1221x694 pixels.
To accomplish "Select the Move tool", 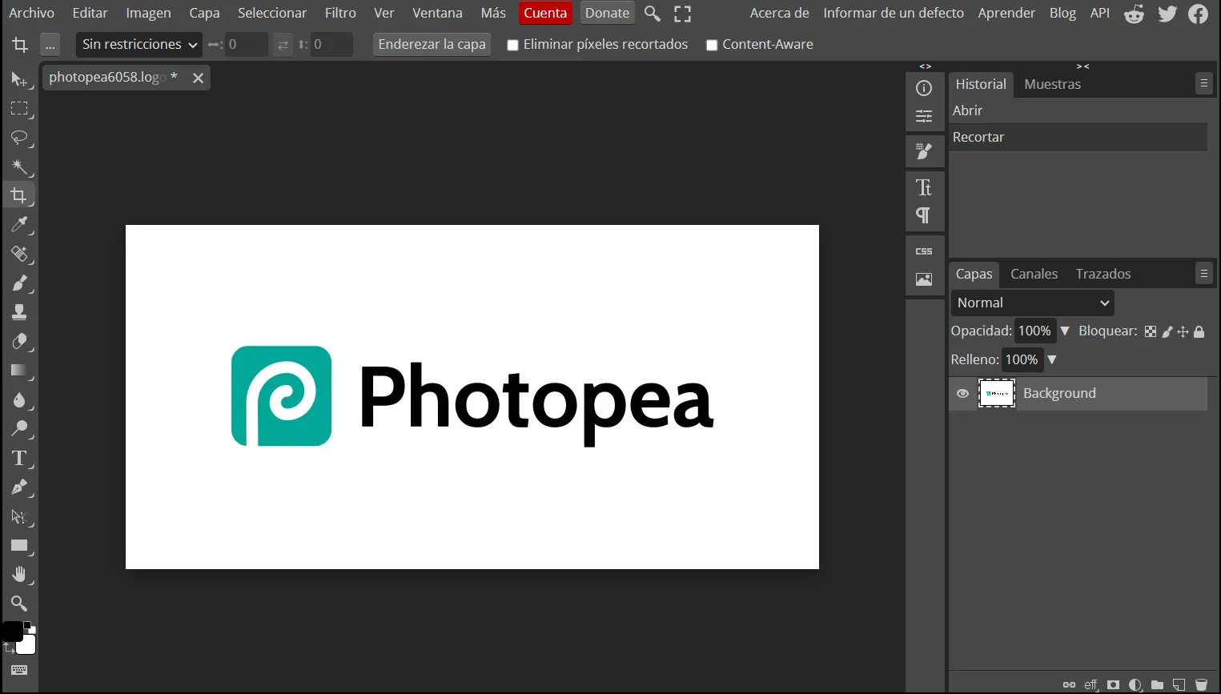I will point(20,79).
